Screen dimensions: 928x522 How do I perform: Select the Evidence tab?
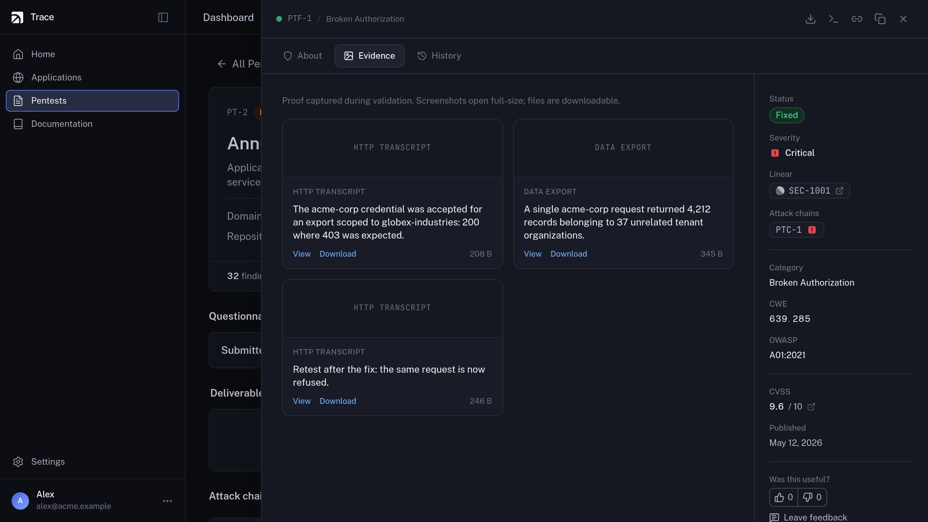click(369, 56)
